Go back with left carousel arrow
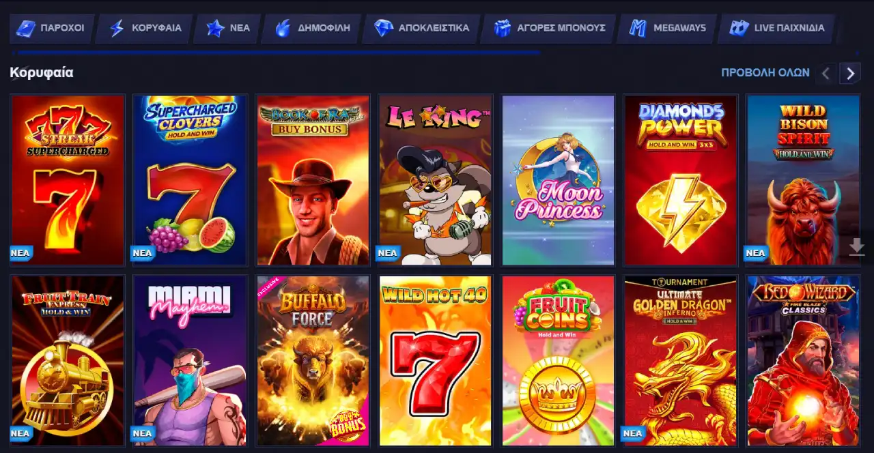The image size is (874, 453). point(826,73)
